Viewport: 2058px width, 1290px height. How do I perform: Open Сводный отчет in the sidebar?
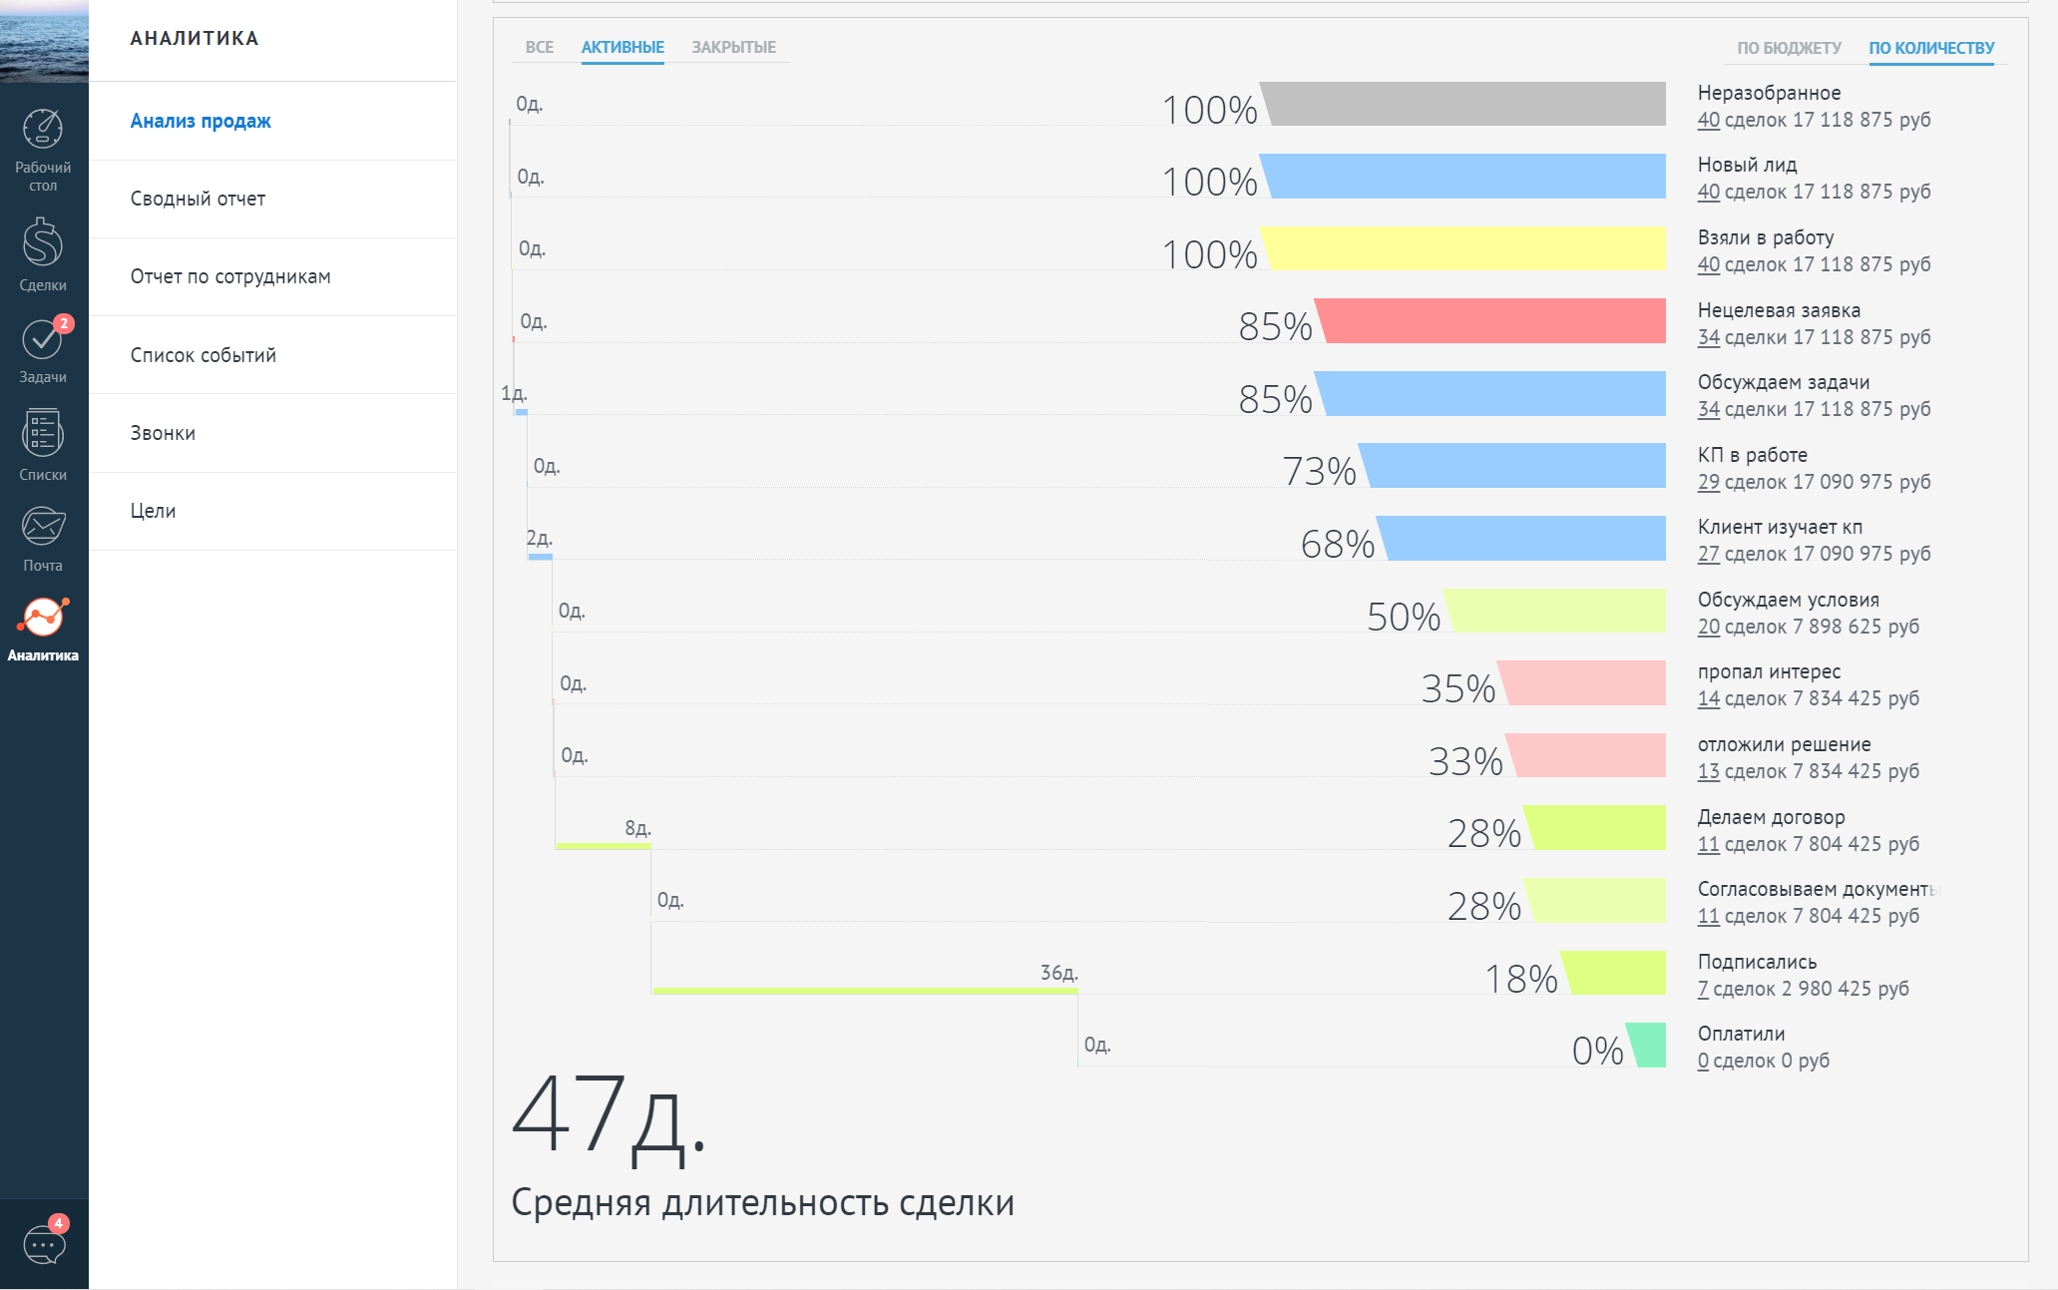click(x=198, y=199)
